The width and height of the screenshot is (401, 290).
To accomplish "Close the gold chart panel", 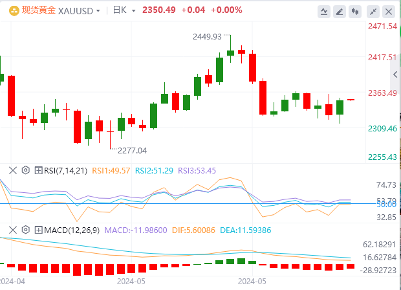I will (389, 10).
